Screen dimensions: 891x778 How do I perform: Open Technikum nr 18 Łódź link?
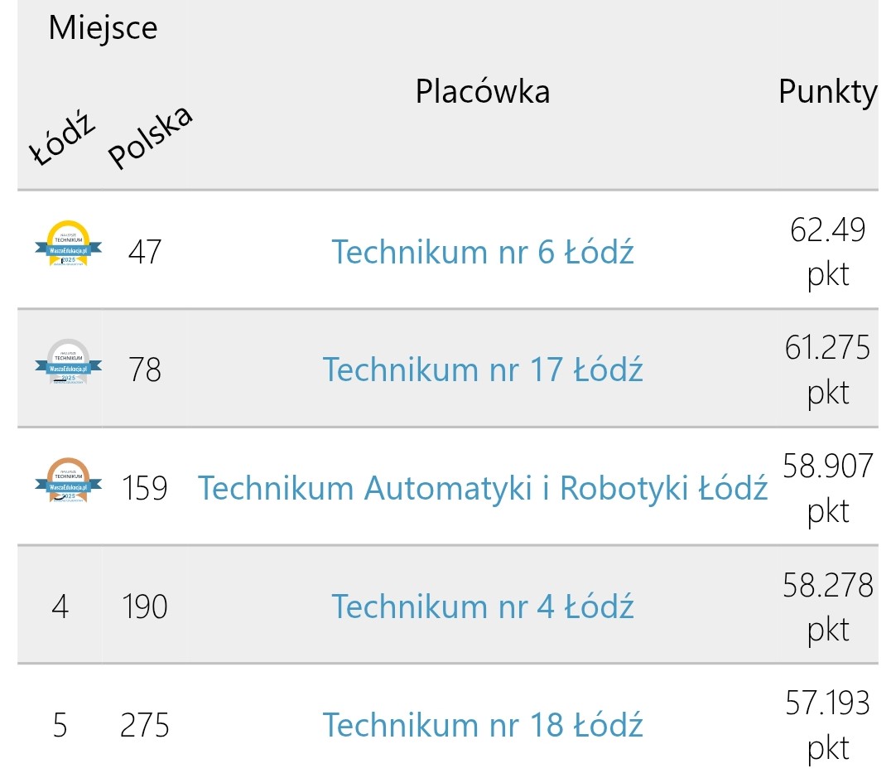483,724
